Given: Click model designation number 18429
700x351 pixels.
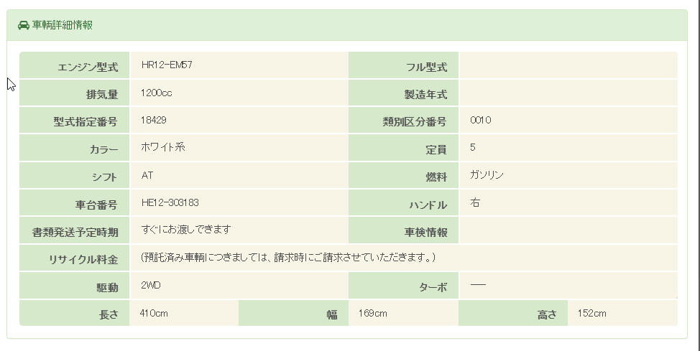Looking at the screenshot, I should click(x=154, y=120).
